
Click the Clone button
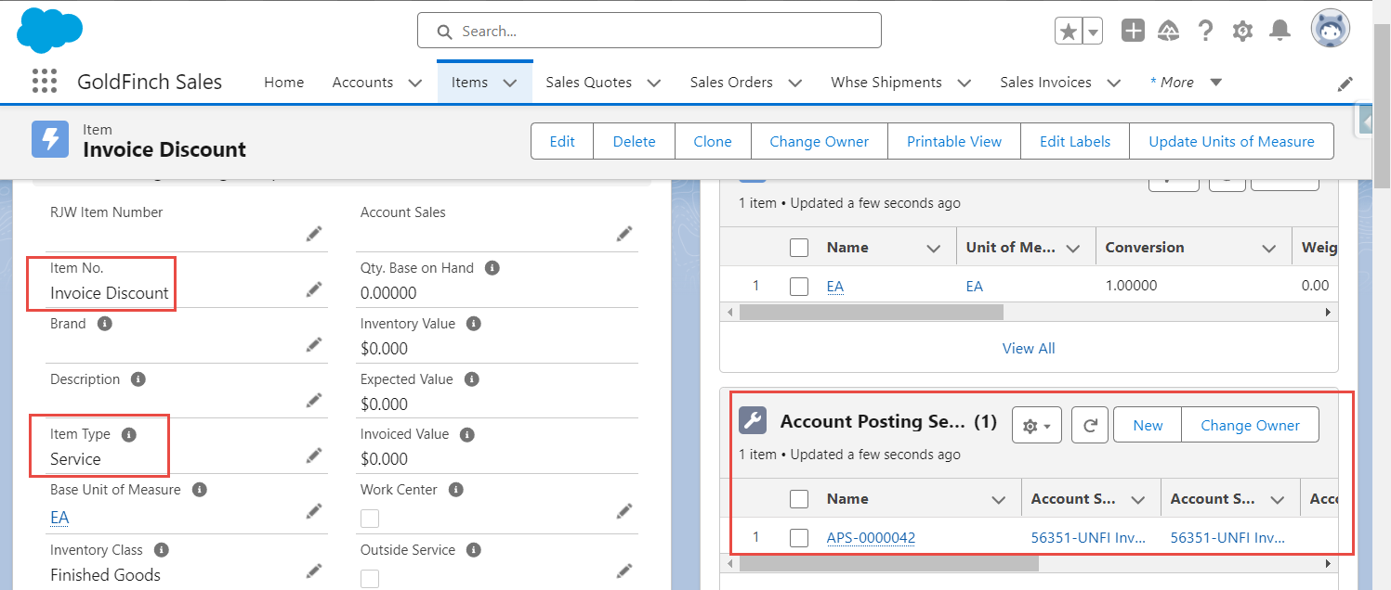click(x=713, y=141)
